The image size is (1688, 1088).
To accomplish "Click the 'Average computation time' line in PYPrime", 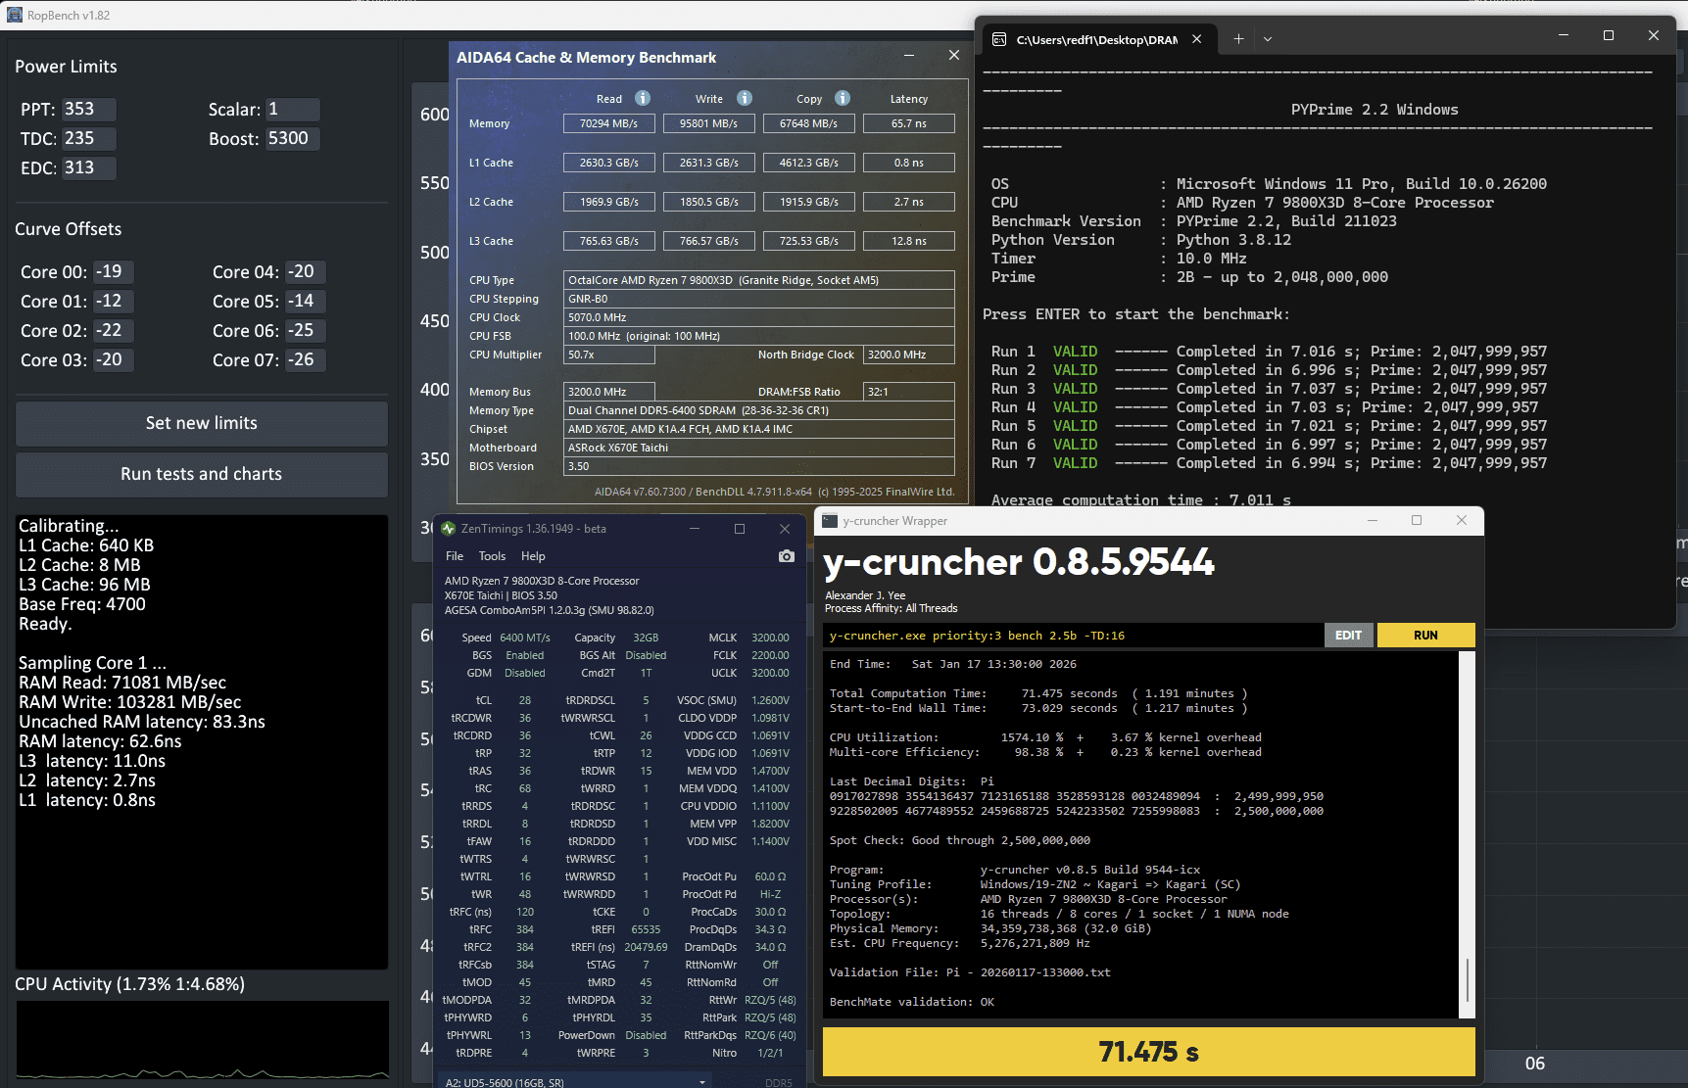I will point(1140,500).
